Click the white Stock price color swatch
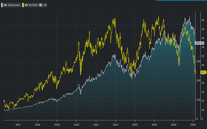Viewport: 207px width, 129px height. click(x=2, y=5)
